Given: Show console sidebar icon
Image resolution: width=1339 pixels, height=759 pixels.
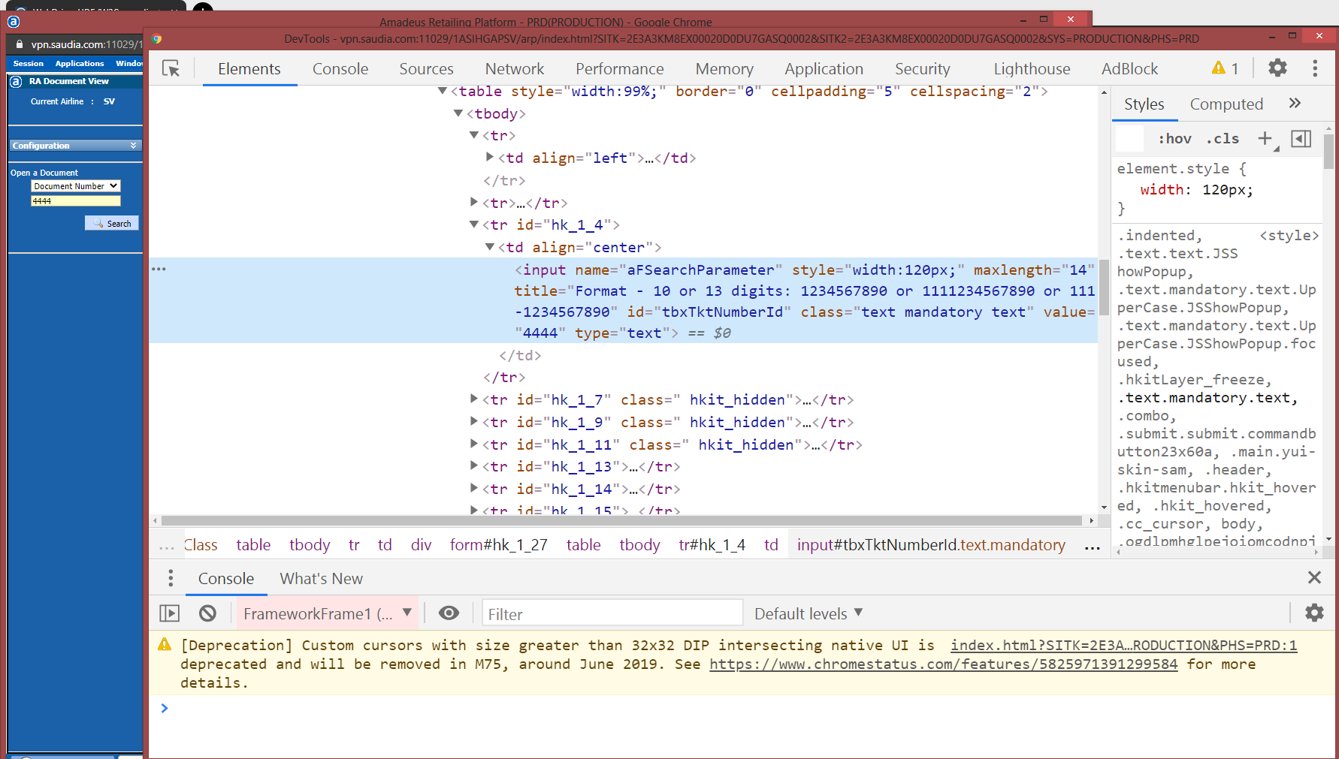Looking at the screenshot, I should (170, 613).
